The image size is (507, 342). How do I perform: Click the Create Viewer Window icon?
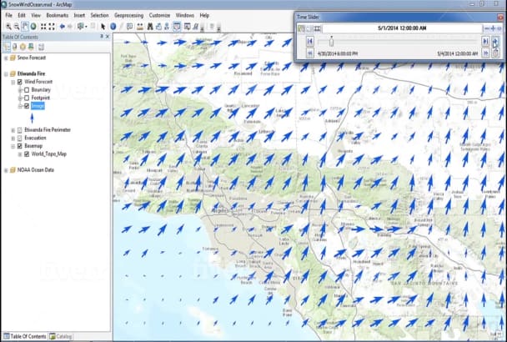click(188, 27)
